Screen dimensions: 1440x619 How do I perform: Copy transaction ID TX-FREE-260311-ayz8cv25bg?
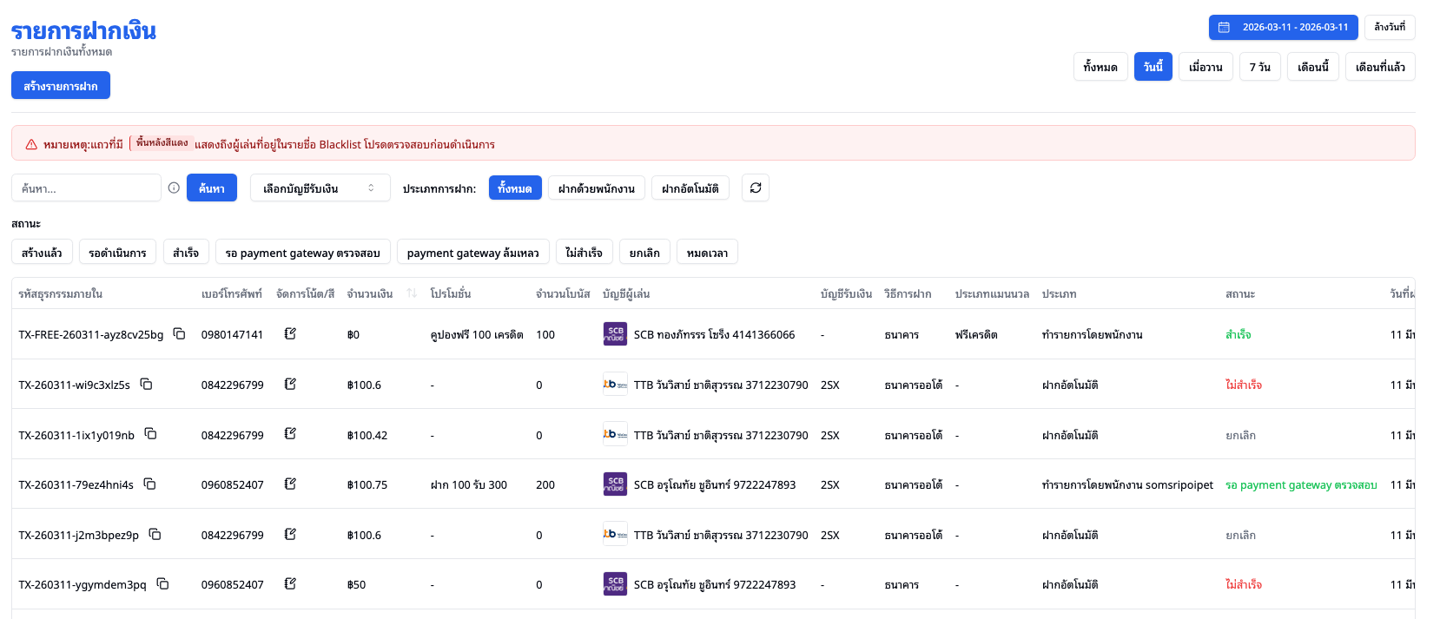pos(179,334)
